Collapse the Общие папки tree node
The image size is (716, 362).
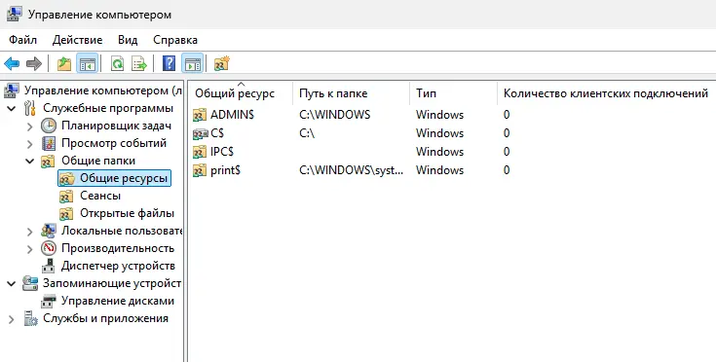[30, 161]
